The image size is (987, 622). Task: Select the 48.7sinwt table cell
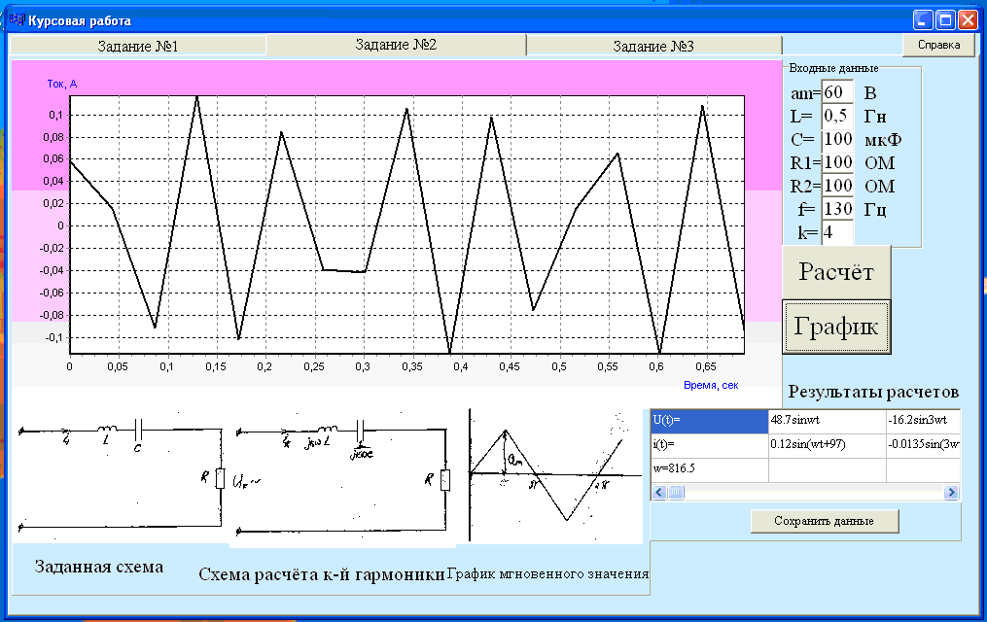(828, 421)
